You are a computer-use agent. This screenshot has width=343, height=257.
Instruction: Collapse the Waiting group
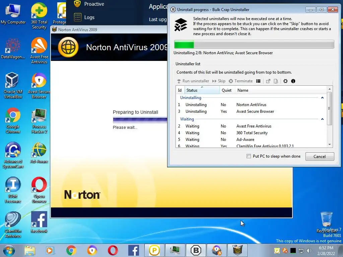(x=322, y=119)
